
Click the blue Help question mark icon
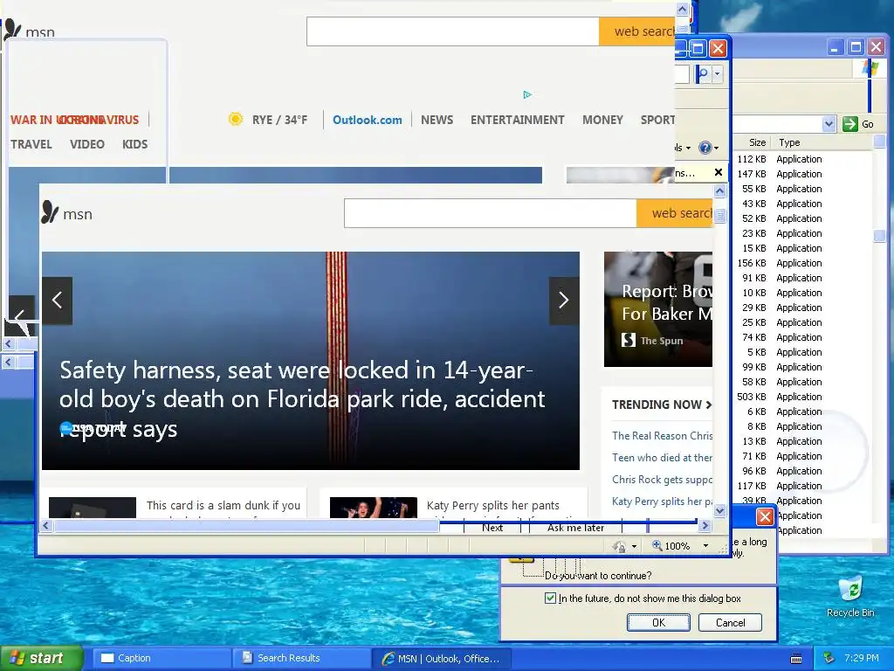point(705,148)
